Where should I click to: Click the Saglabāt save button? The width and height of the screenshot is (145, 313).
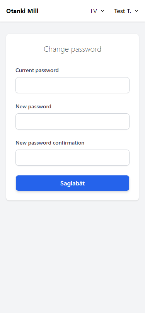click(x=73, y=183)
